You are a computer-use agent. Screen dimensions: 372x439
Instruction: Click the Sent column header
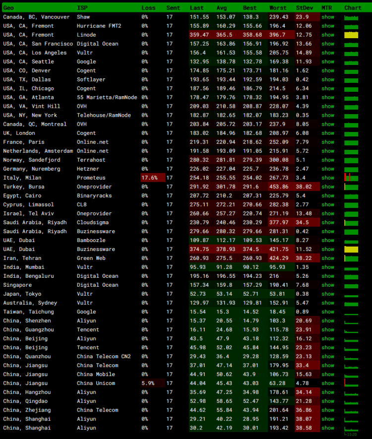(x=173, y=8)
